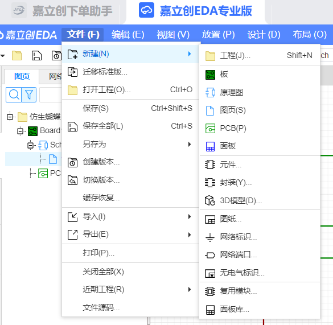Create new 板 from submenu
Image resolution: width=333 pixels, height=325 pixels.
[x=260, y=75]
